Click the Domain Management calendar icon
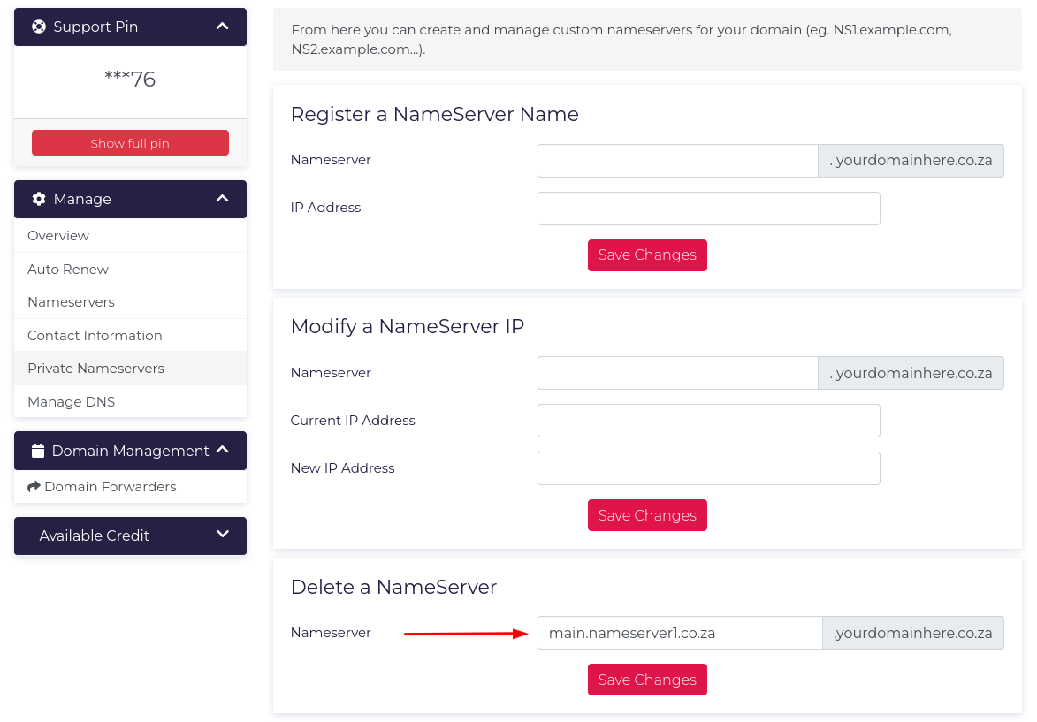 pyautogui.click(x=38, y=451)
